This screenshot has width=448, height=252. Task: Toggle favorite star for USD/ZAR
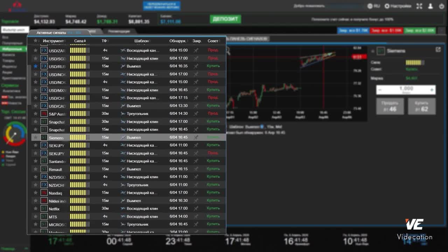point(35,50)
